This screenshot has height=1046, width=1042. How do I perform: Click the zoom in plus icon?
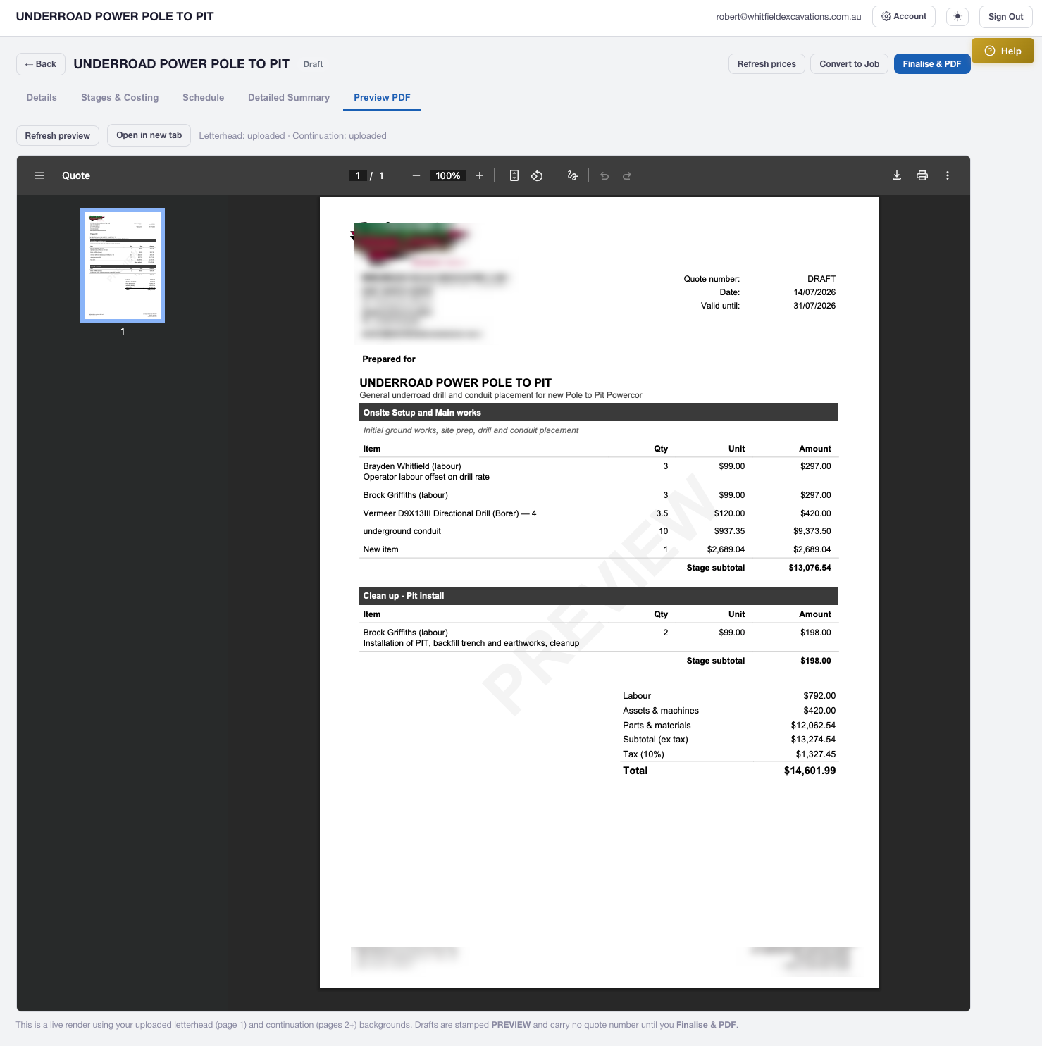click(480, 175)
